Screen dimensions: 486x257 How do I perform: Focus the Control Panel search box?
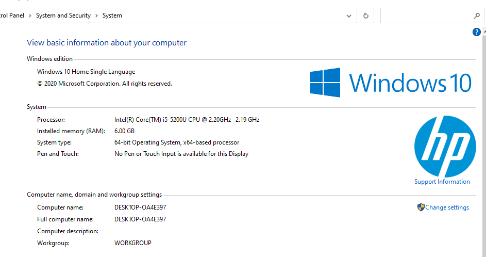425,15
